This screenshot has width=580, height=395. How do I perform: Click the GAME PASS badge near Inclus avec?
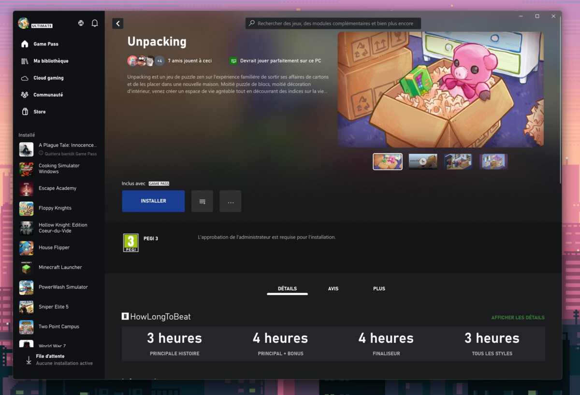(159, 183)
